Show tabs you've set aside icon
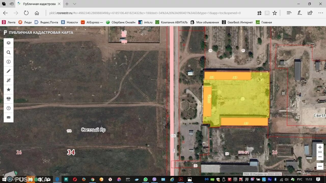The height and width of the screenshot is (183, 326). tap(4, 4)
